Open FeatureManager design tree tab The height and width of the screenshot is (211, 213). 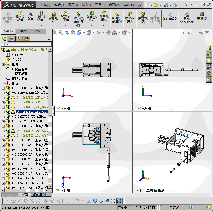click(x=4, y=39)
